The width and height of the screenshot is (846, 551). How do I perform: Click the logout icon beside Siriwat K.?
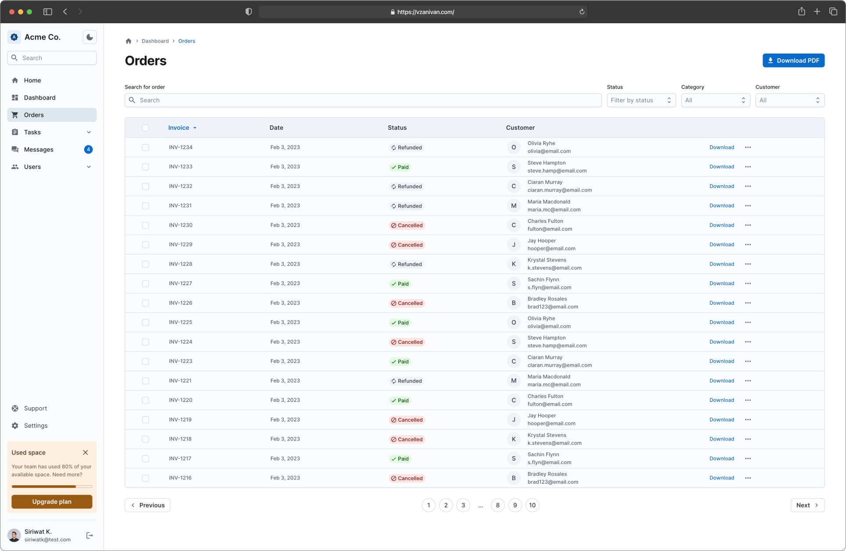(x=89, y=535)
